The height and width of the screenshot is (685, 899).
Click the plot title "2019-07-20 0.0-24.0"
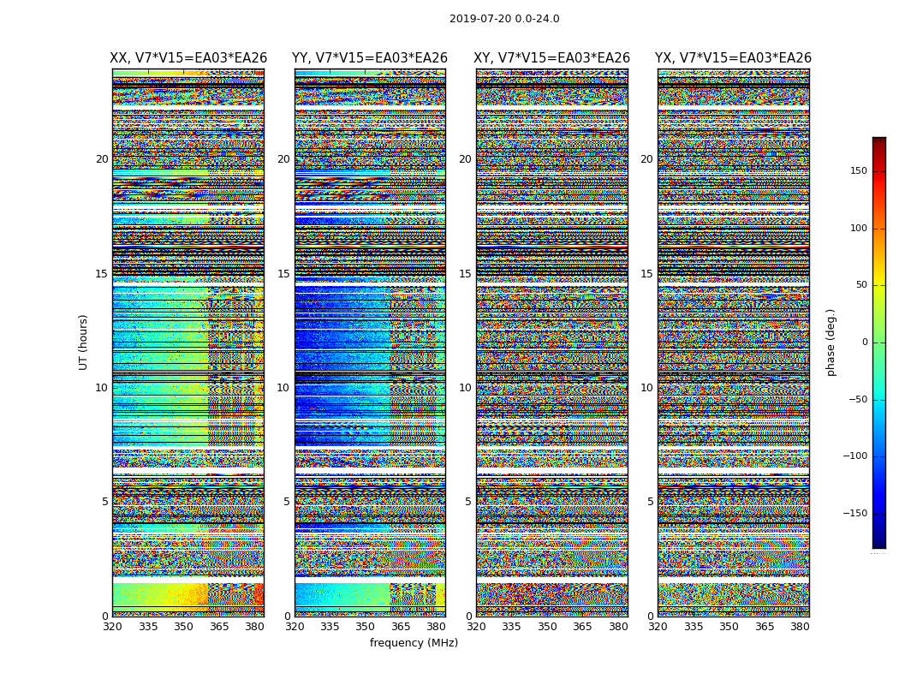(504, 19)
